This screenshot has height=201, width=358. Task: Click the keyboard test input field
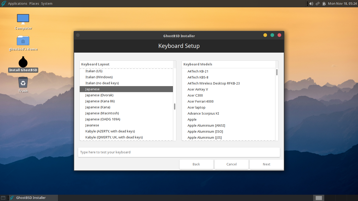click(x=179, y=152)
